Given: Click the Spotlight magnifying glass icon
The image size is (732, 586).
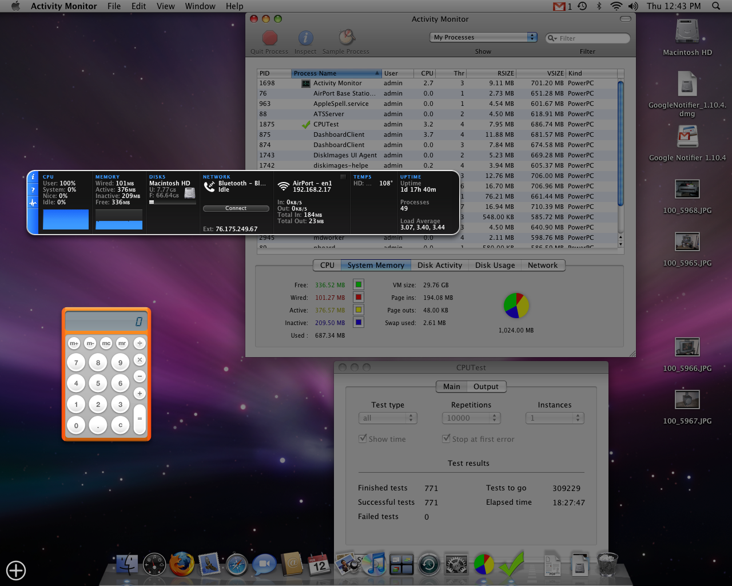Looking at the screenshot, I should 716,6.
